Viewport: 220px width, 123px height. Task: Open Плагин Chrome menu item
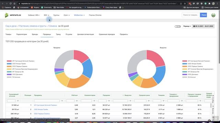95,15
